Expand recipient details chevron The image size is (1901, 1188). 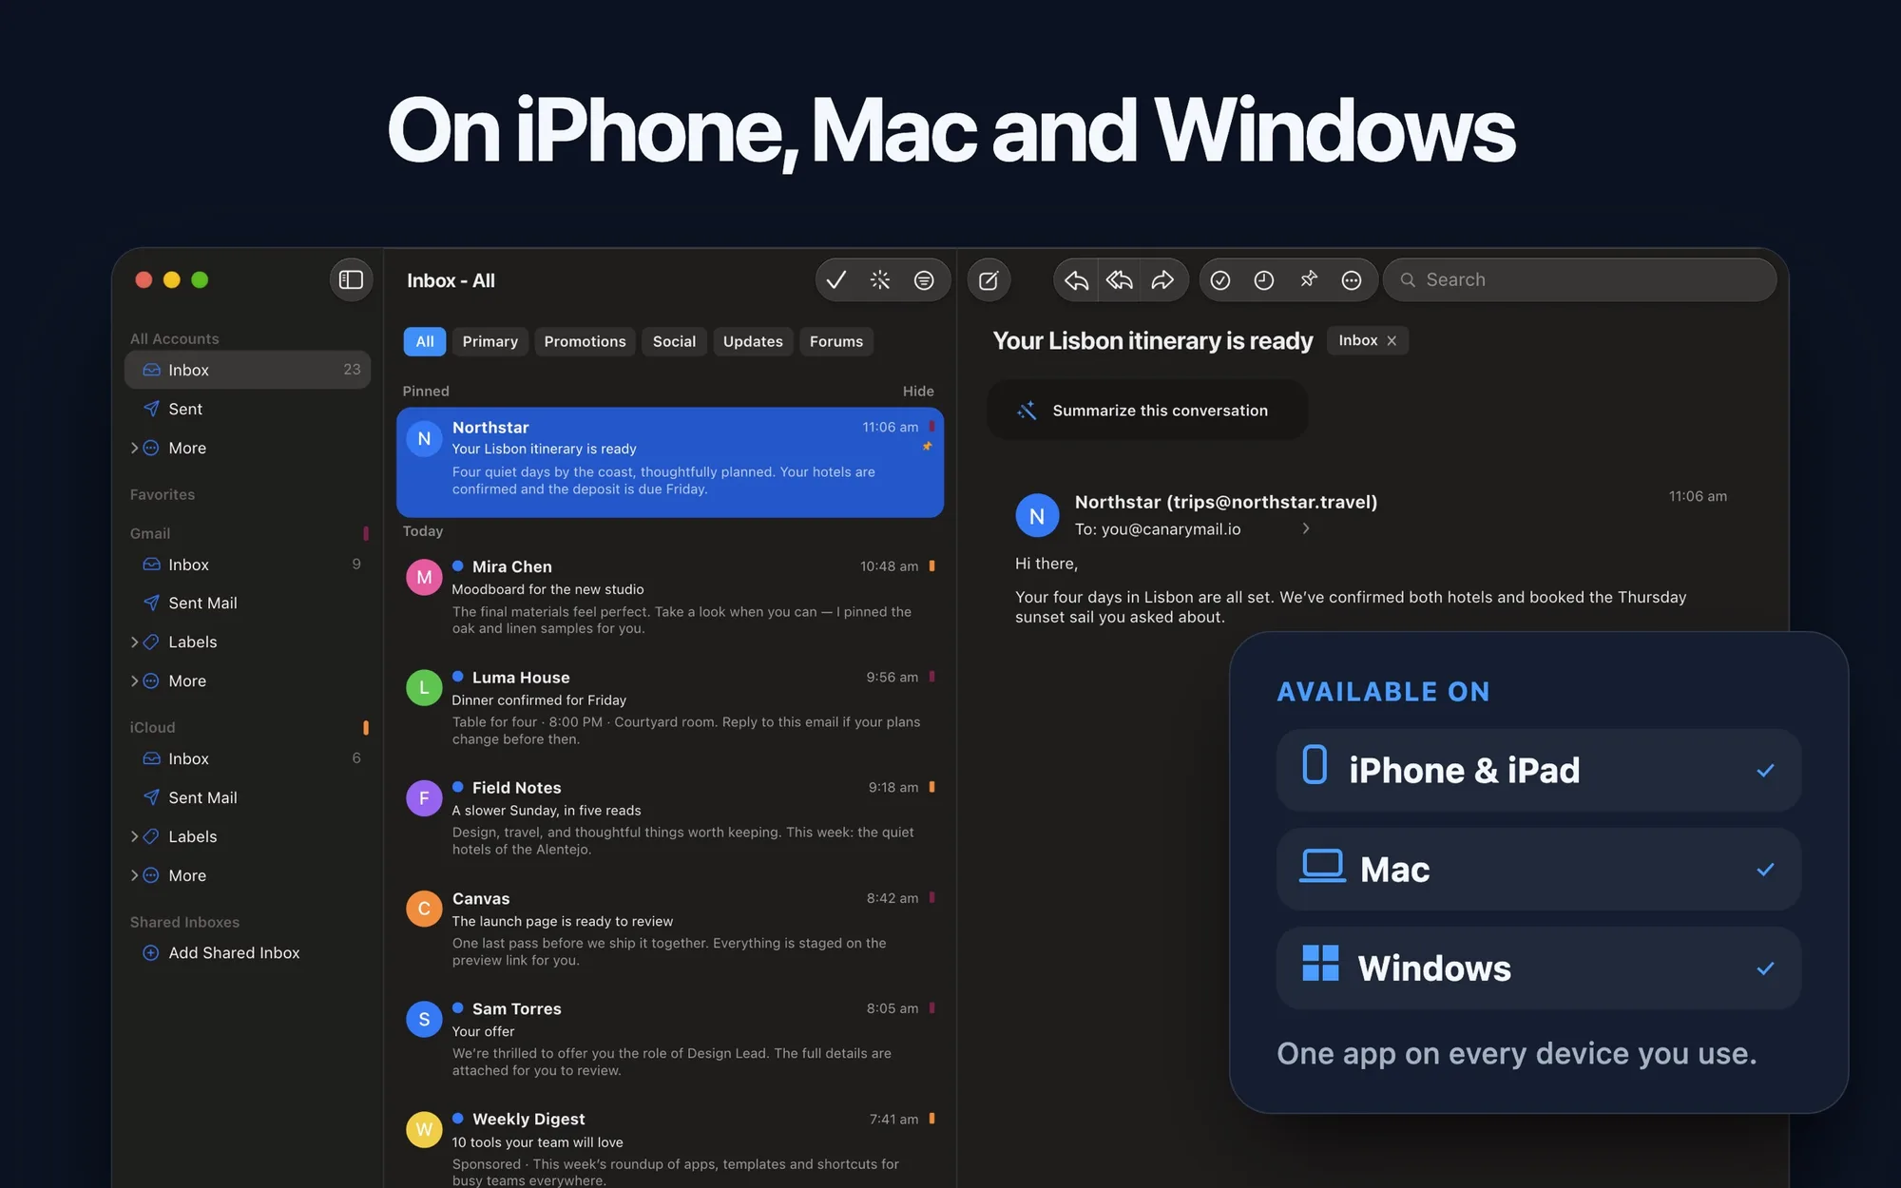point(1306,528)
